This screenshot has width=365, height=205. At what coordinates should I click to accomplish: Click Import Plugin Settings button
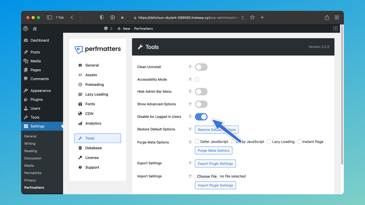[215, 185]
